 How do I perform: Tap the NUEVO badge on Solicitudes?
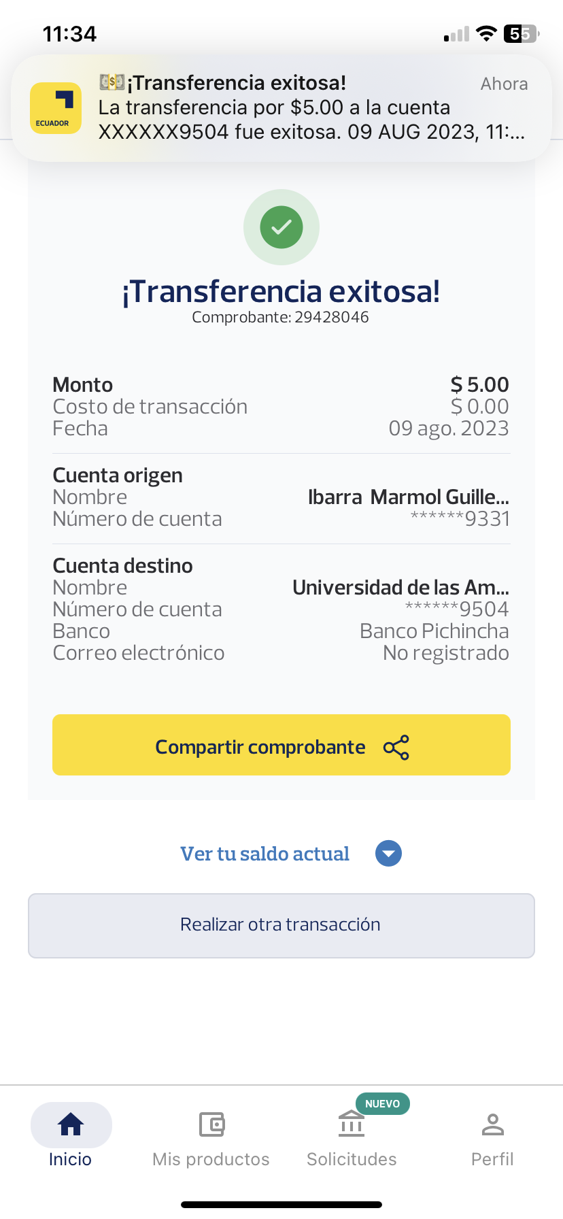click(x=382, y=1103)
